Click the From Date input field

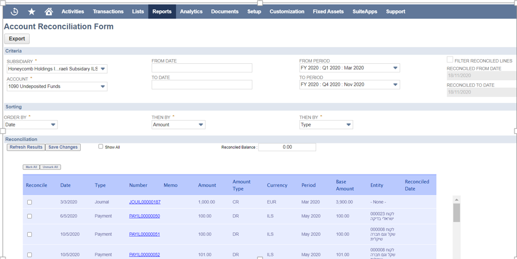click(x=202, y=68)
